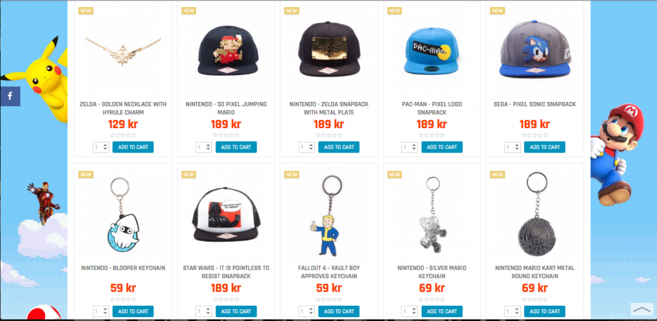The height and width of the screenshot is (321, 657).
Task: Add Zelda Snapback with Metal Plate to cart
Action: 339,147
